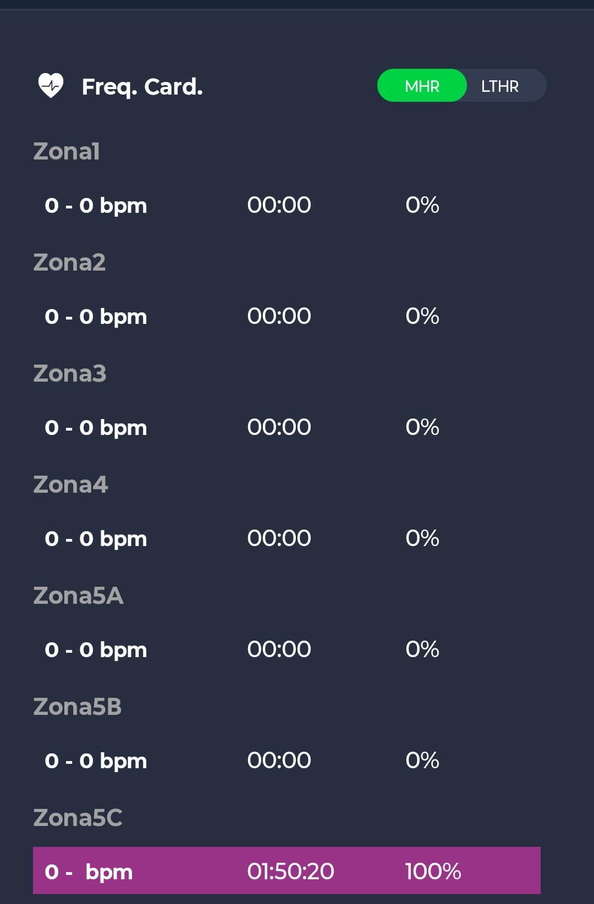This screenshot has height=904, width=594.
Task: Select the Zona4 label
Action: (x=70, y=484)
